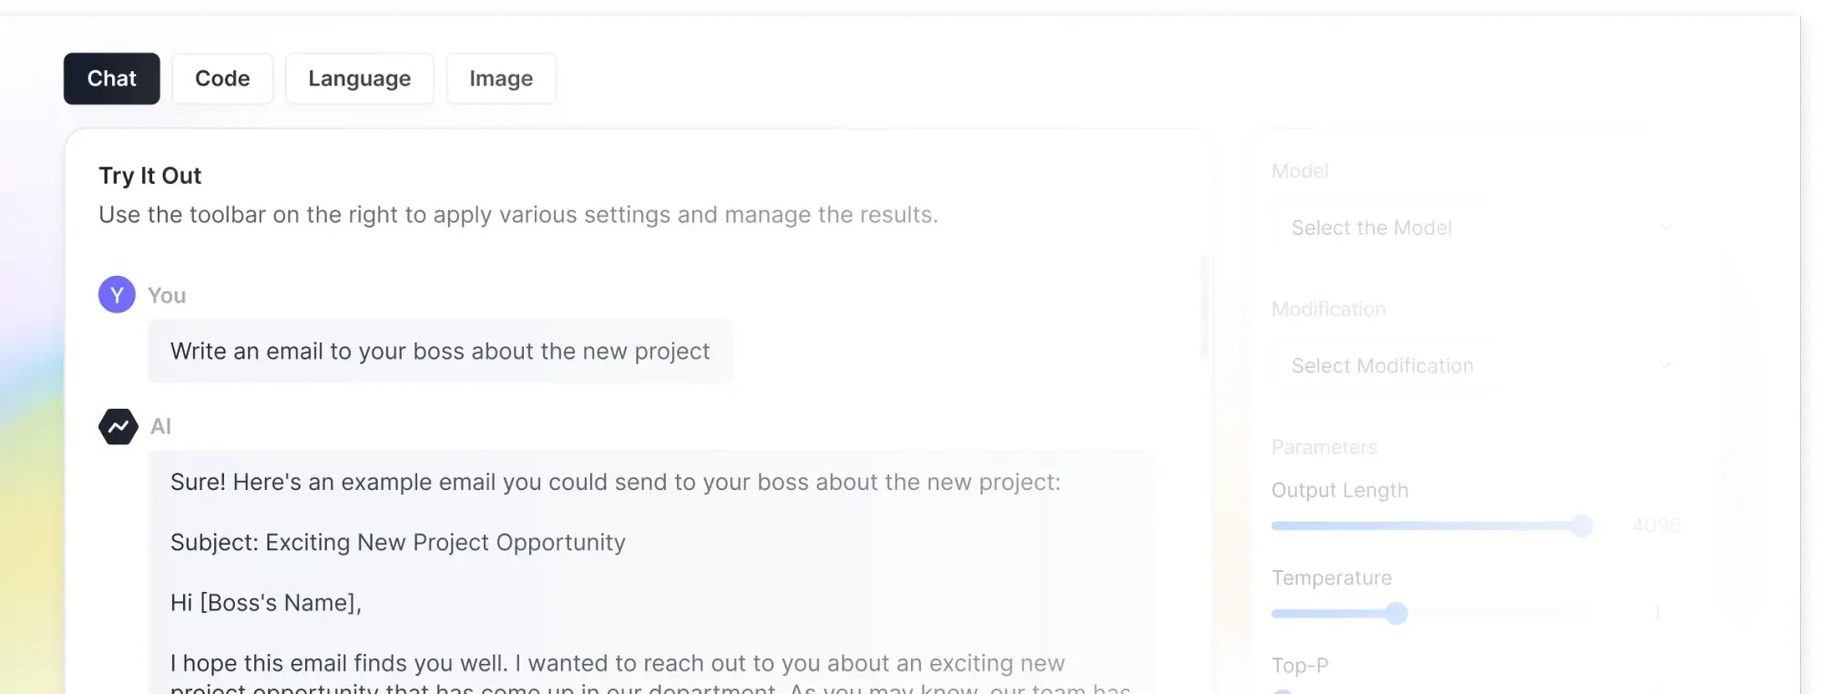
Task: Click the Top-P parameter label
Action: [1300, 666]
